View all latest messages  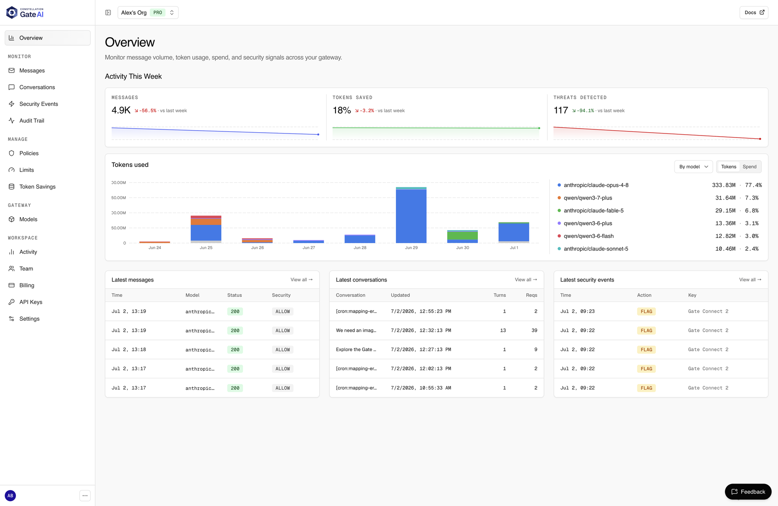301,280
